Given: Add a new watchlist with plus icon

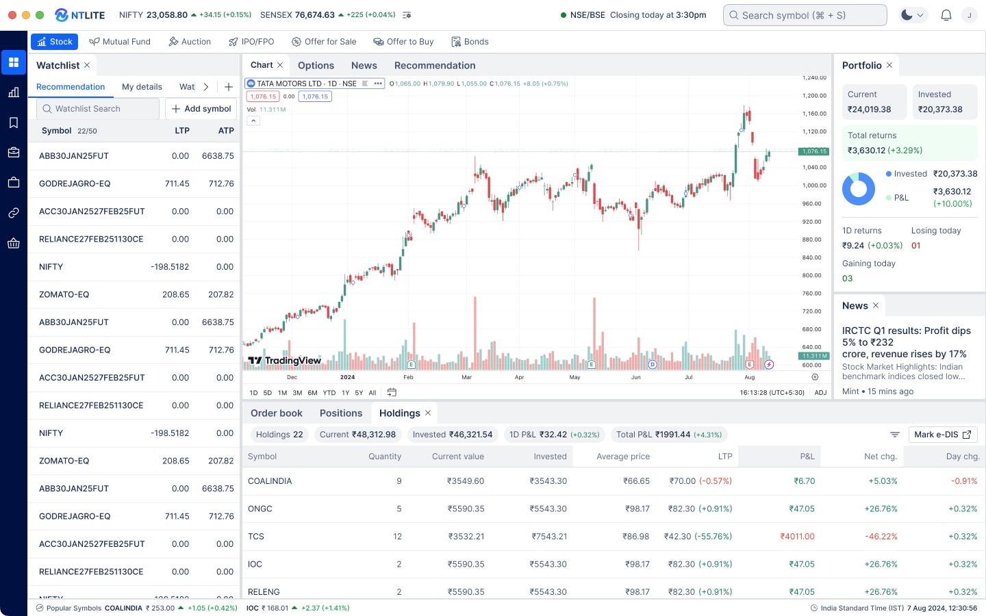Looking at the screenshot, I should 229,87.
